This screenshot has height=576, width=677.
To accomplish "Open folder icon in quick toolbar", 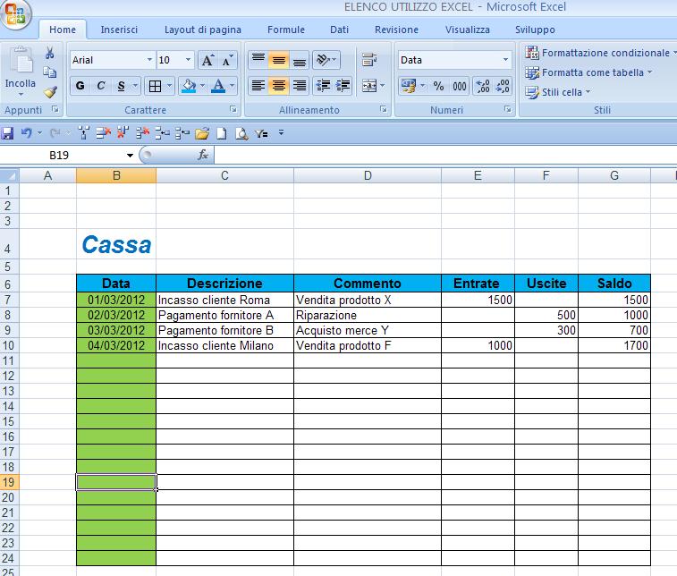I will pos(201,133).
